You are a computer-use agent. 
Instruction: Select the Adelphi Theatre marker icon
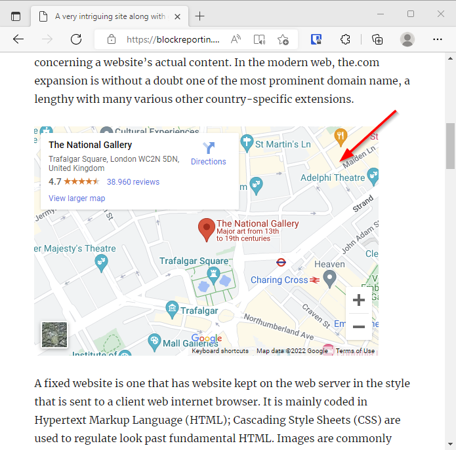tap(373, 176)
